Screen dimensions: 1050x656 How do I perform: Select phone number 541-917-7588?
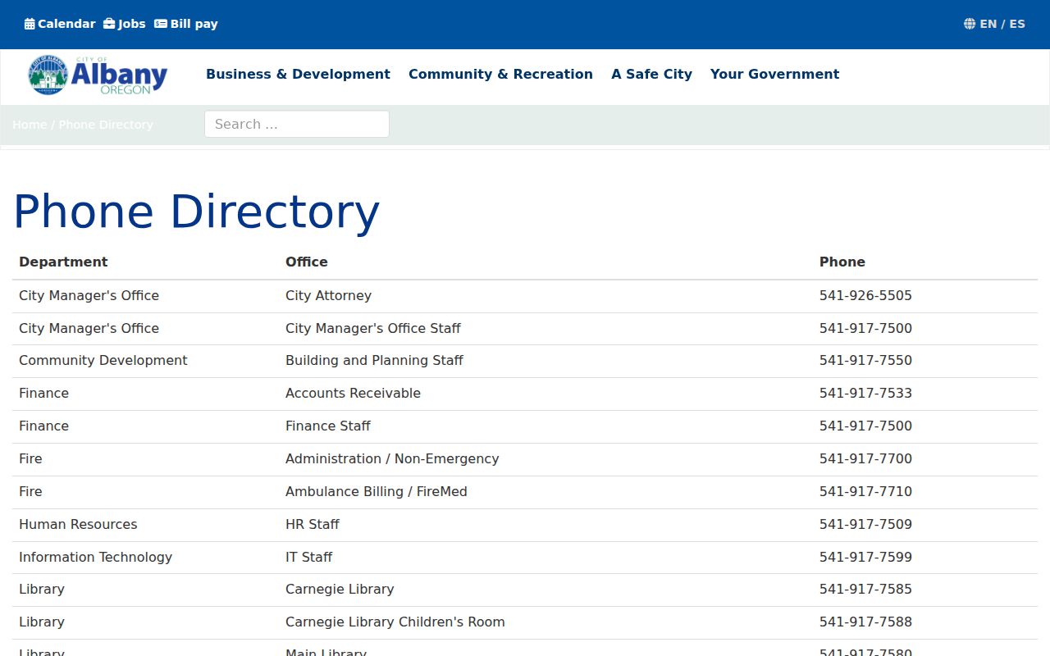tap(865, 622)
